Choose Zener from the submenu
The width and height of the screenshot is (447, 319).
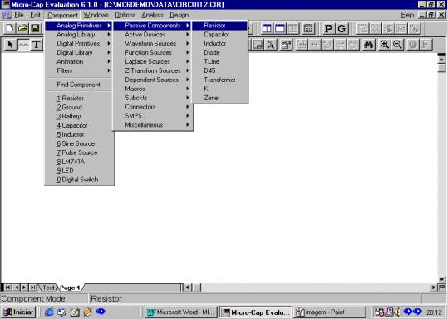coord(219,98)
